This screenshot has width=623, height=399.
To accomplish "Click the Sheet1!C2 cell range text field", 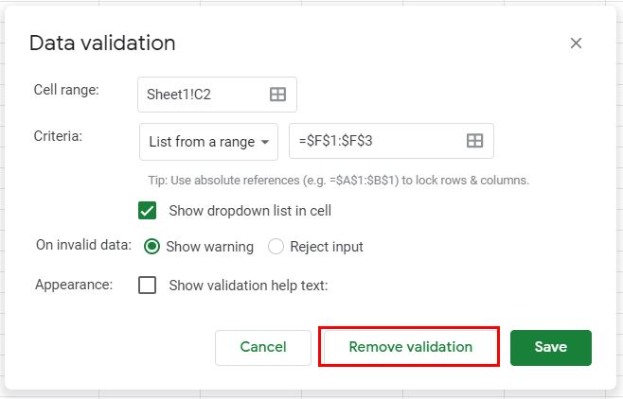I will click(x=203, y=95).
